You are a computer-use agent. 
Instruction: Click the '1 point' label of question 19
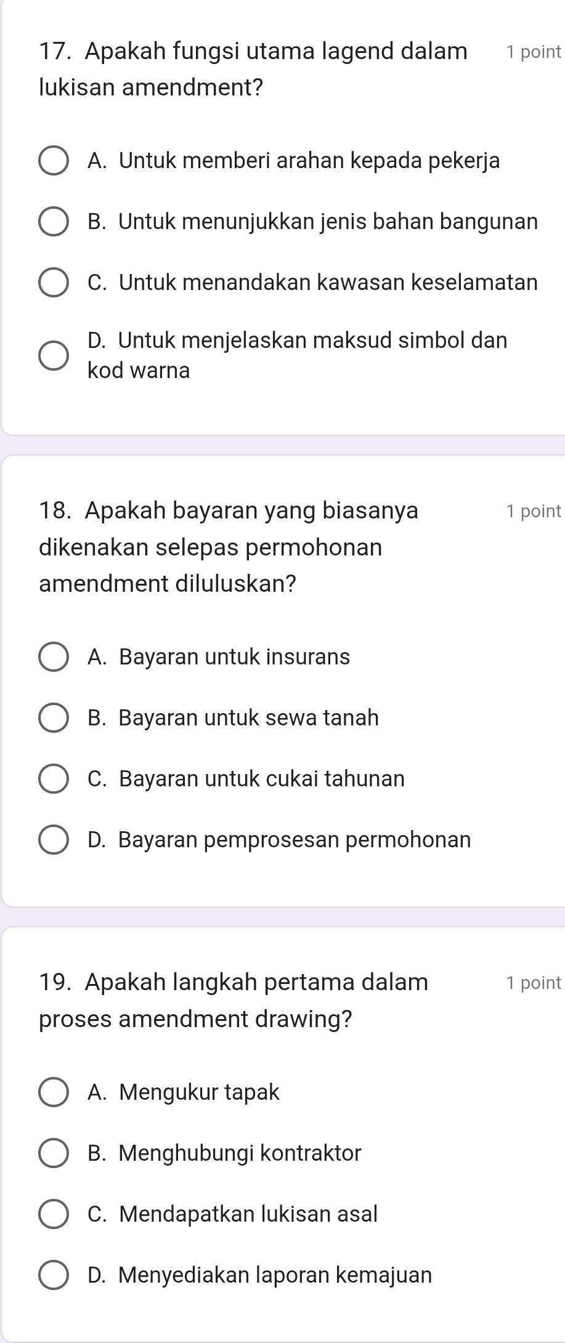(533, 983)
